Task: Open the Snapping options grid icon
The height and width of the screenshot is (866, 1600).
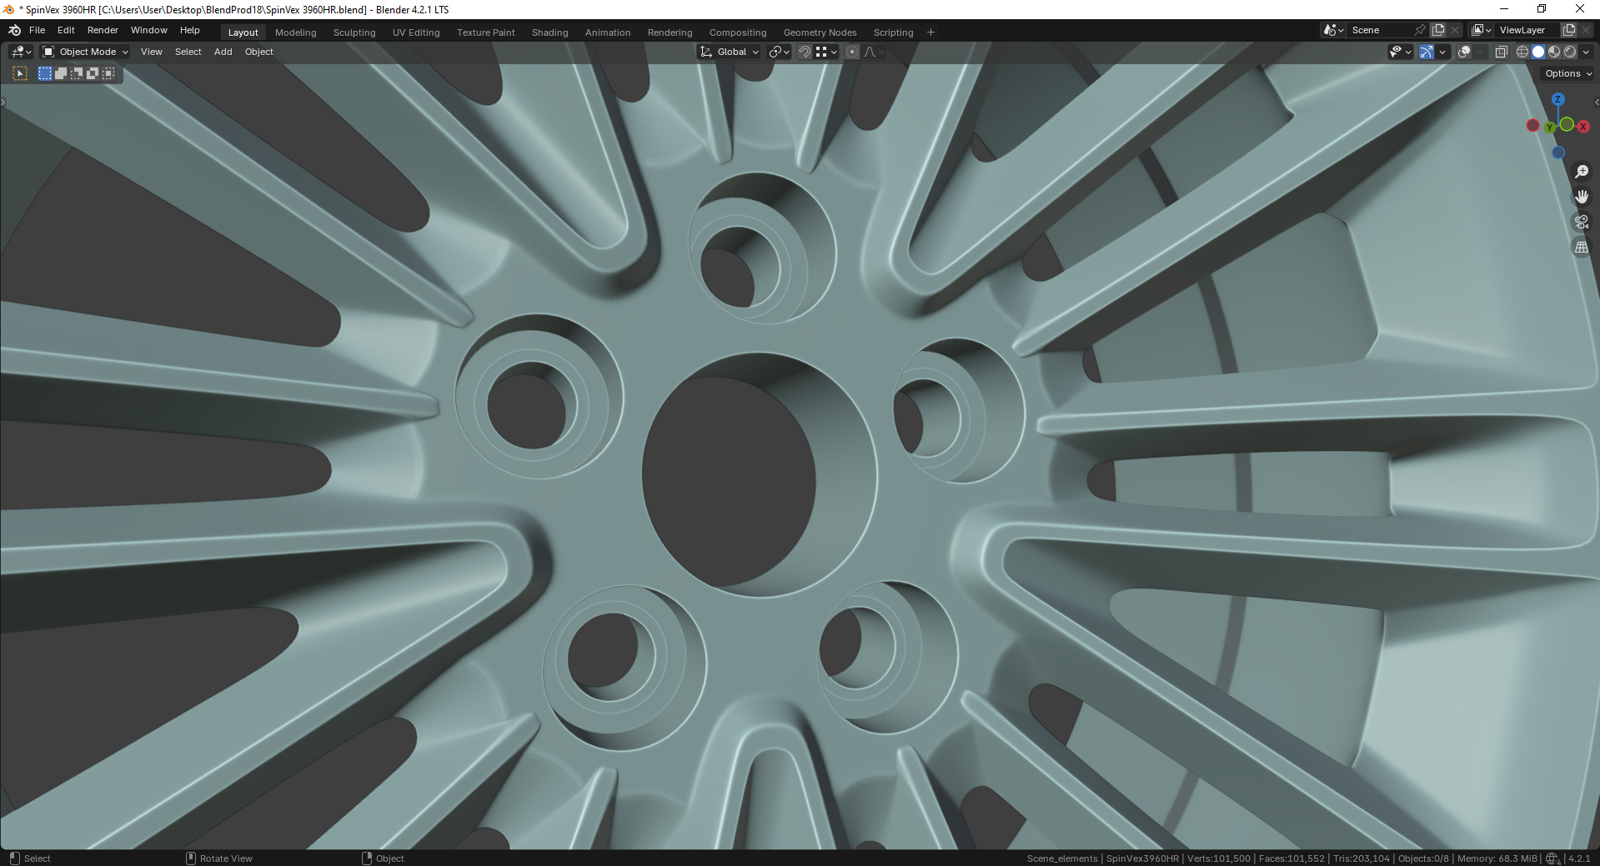Action: [x=825, y=52]
